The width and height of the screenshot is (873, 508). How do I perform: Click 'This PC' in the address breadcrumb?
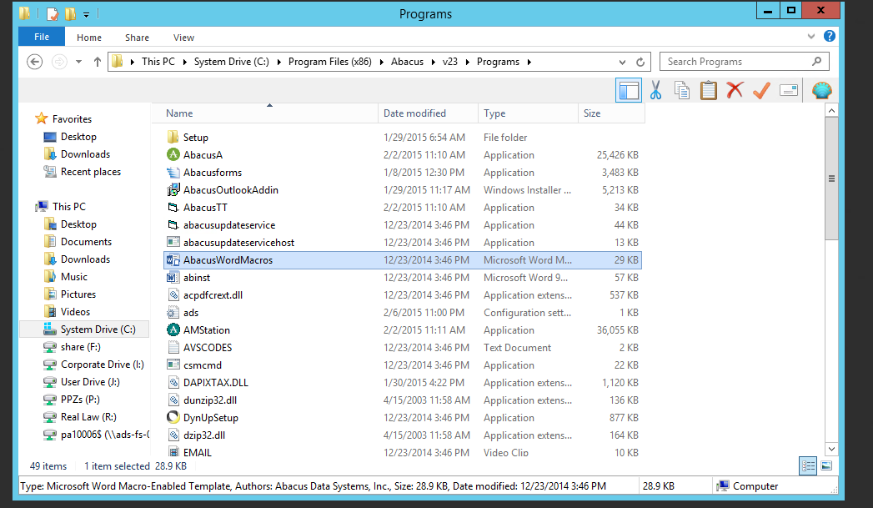(x=158, y=62)
